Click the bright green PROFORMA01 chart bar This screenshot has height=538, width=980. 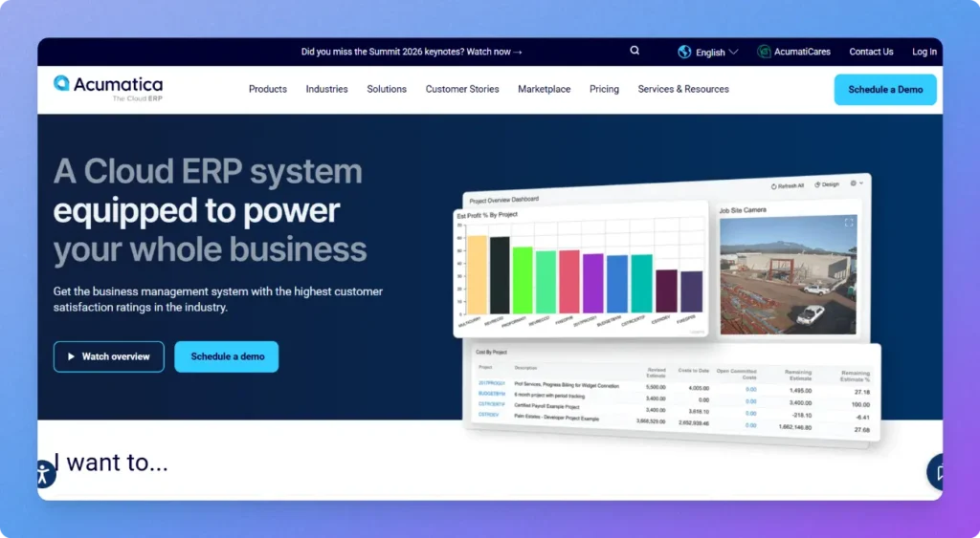pyautogui.click(x=523, y=280)
